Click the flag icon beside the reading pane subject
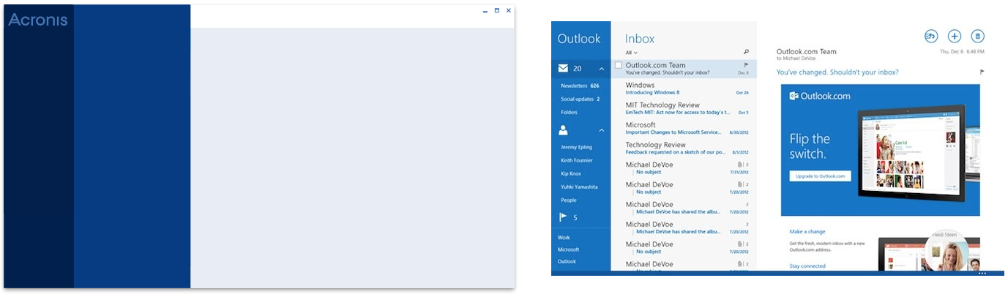Screen dimensions: 1008x297 click(982, 72)
